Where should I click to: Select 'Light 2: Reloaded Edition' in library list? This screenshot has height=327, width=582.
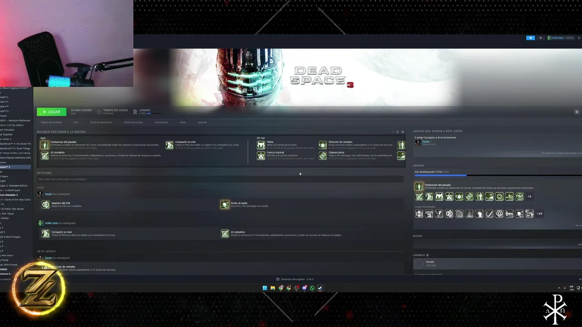click(x=14, y=186)
